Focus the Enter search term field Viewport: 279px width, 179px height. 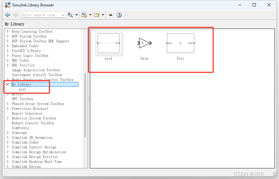pos(41,15)
